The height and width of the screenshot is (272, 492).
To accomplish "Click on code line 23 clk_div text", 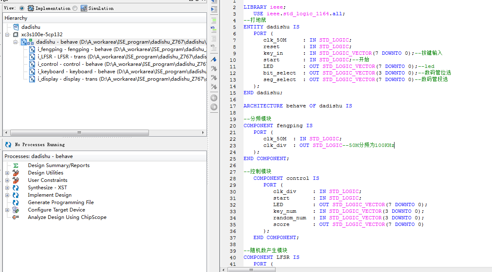I will click(275, 145).
